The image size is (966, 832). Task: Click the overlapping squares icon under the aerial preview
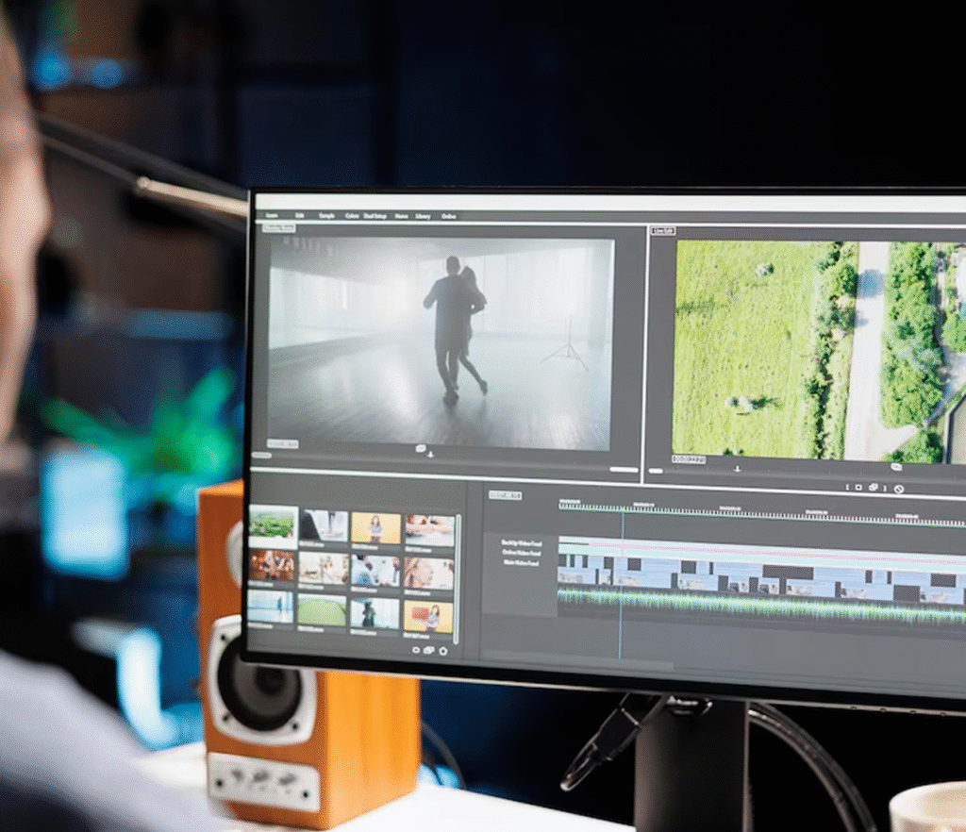[x=874, y=488]
